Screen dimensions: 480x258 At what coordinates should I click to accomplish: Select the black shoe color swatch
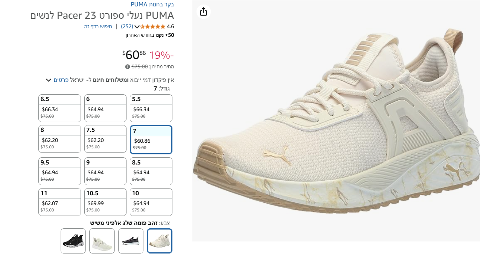click(x=73, y=241)
